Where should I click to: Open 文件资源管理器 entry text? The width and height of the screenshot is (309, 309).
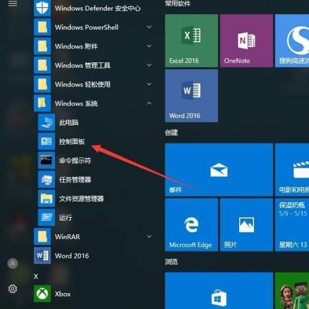tap(82, 198)
